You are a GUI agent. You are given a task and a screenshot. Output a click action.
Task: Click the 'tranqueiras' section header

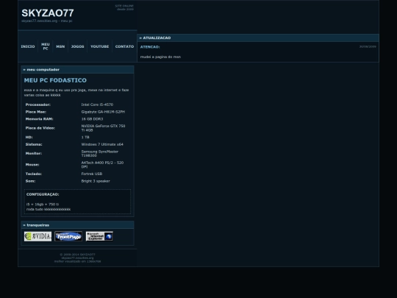pyautogui.click(x=77, y=225)
